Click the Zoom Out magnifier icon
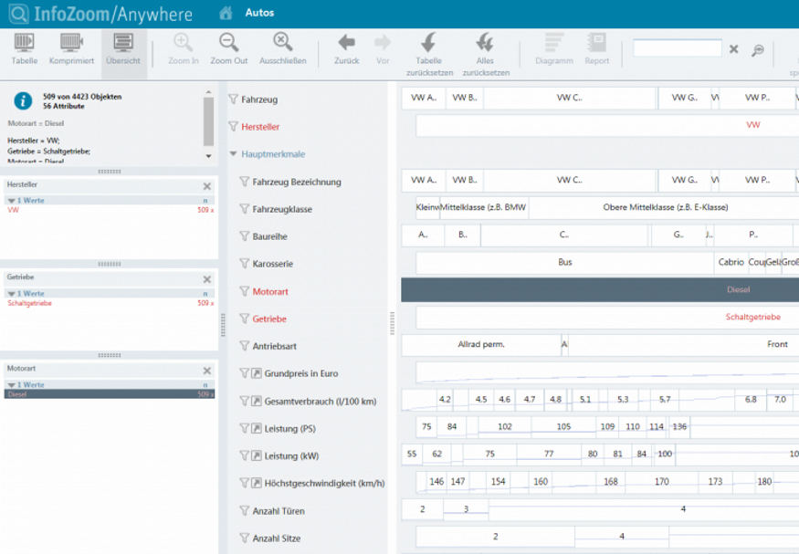This screenshot has width=799, height=554. [228, 43]
